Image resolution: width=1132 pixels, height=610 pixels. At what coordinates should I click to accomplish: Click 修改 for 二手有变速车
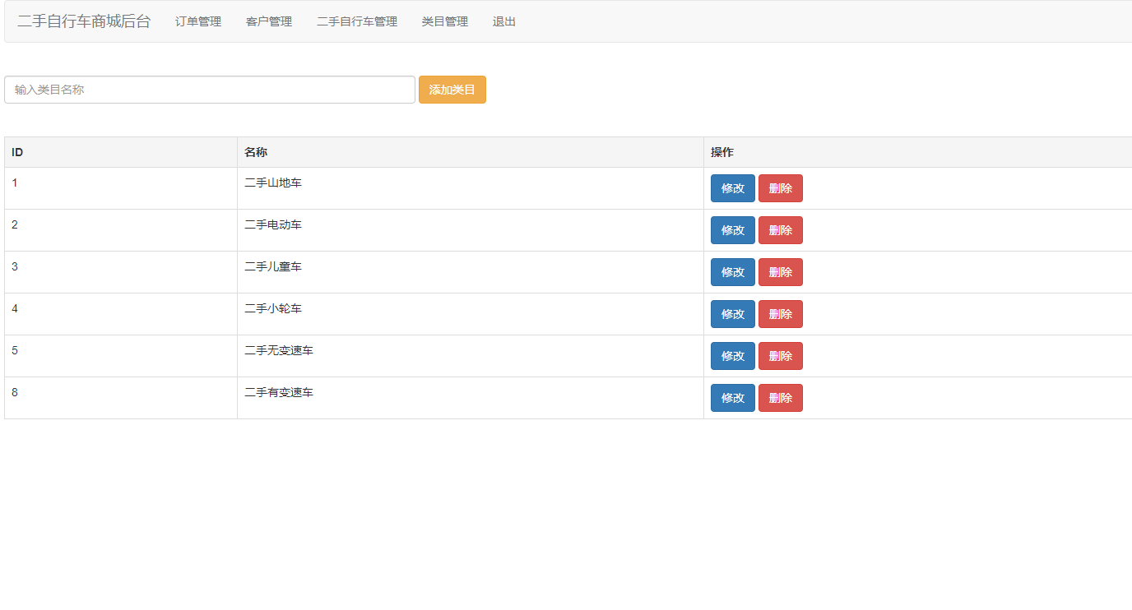(732, 398)
